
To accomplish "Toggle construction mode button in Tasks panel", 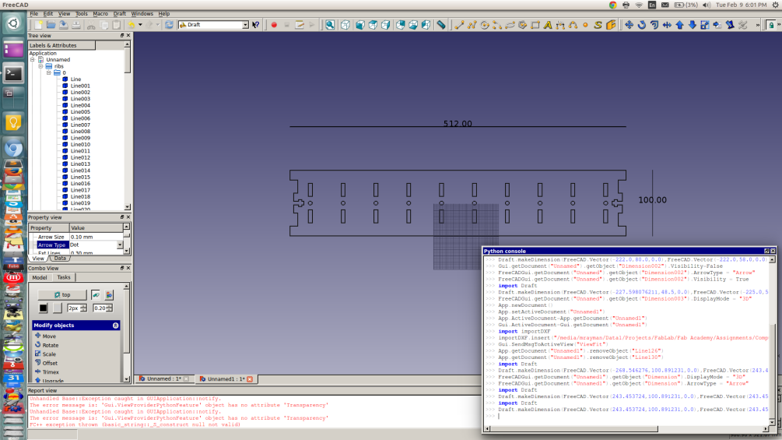I will 96,295.
